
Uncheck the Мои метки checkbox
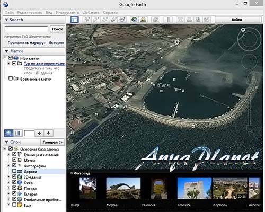(x=11, y=58)
